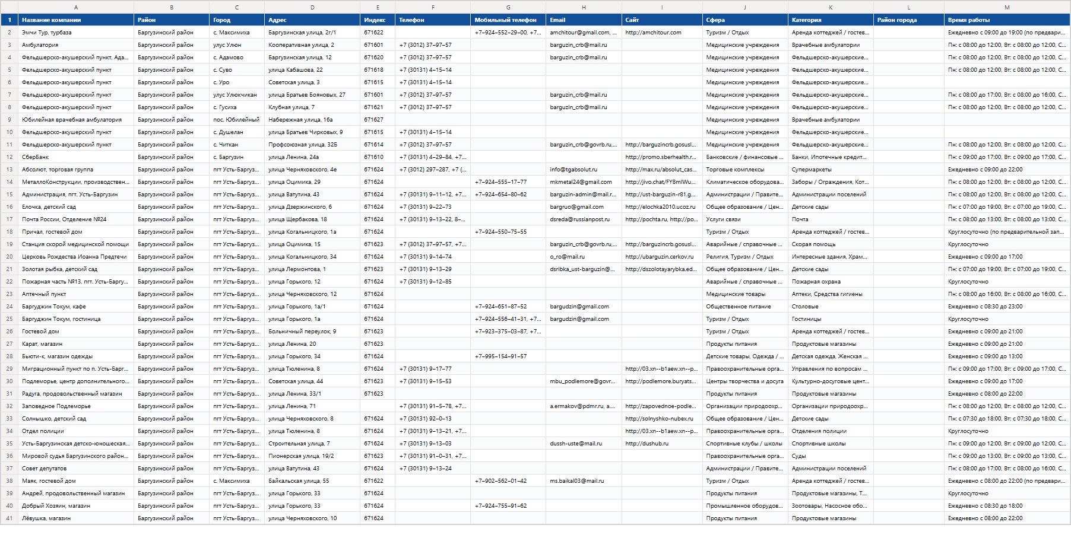1071x535 pixels.
Task: Select the "Юбилейная врачебная амбулатория" cell
Action: [x=76, y=120]
